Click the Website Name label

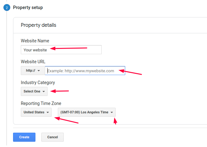(35, 41)
